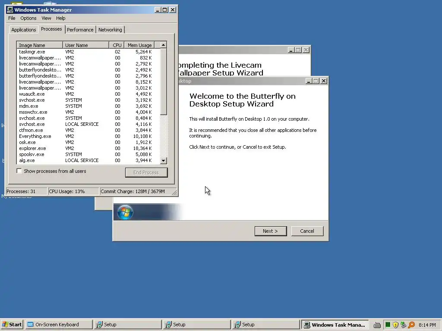Viewport: 442px width, 331px height.
Task: Select the wuauclt.exe process
Action: [x=88, y=94]
